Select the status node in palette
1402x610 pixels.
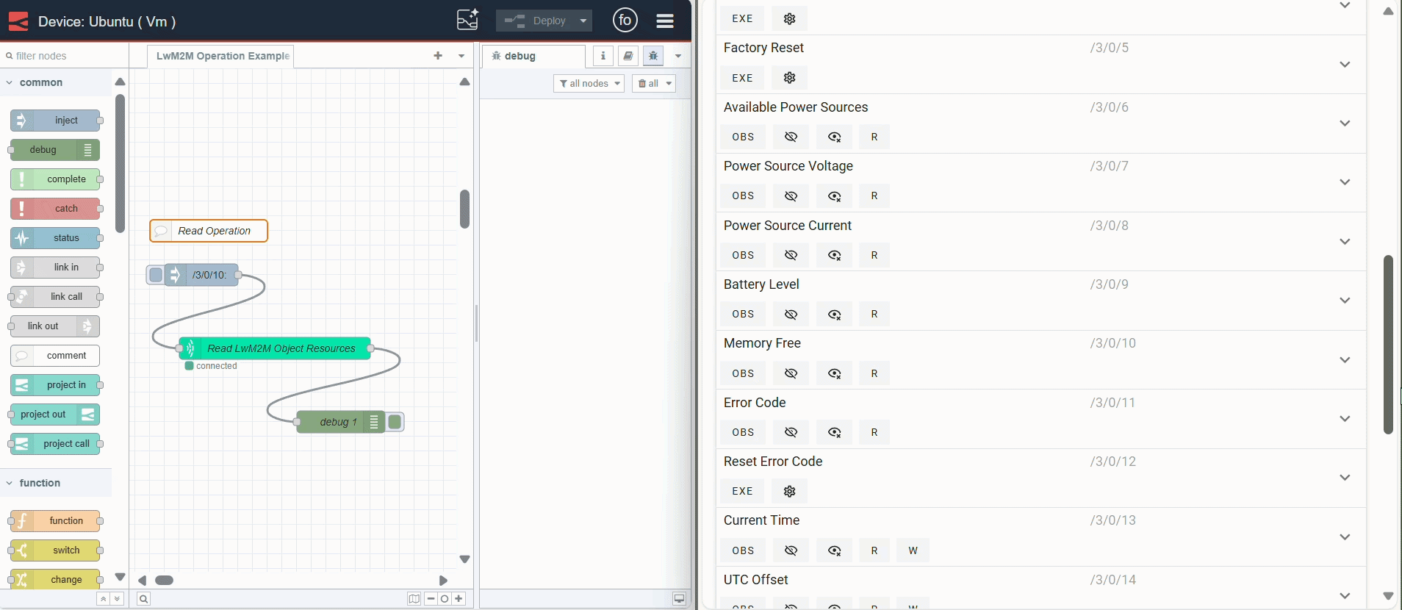click(x=56, y=238)
